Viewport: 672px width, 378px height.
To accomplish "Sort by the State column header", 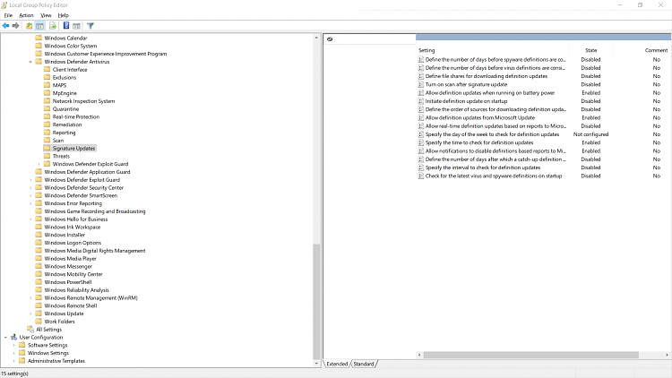I will (x=591, y=50).
